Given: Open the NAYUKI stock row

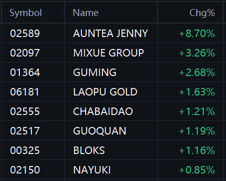Looking at the screenshot, I should point(112,170).
